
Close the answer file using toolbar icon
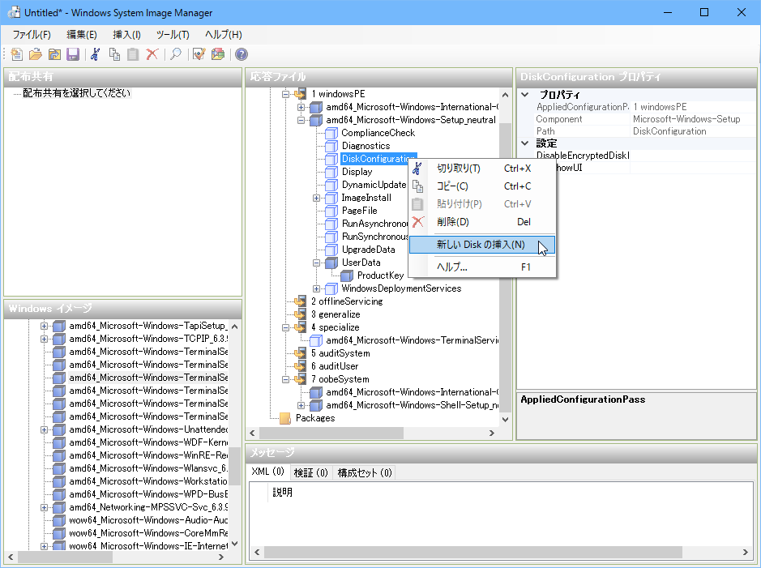click(x=54, y=54)
